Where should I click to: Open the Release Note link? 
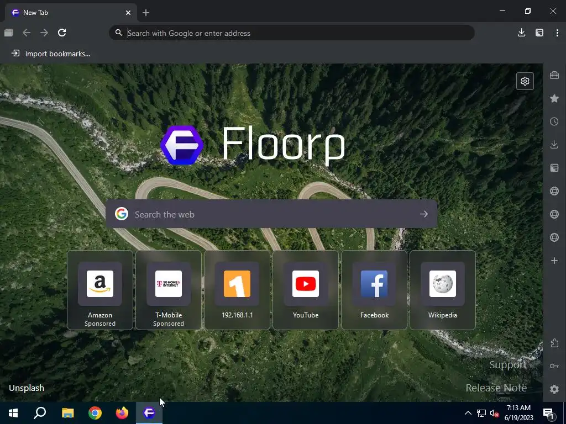pyautogui.click(x=496, y=388)
